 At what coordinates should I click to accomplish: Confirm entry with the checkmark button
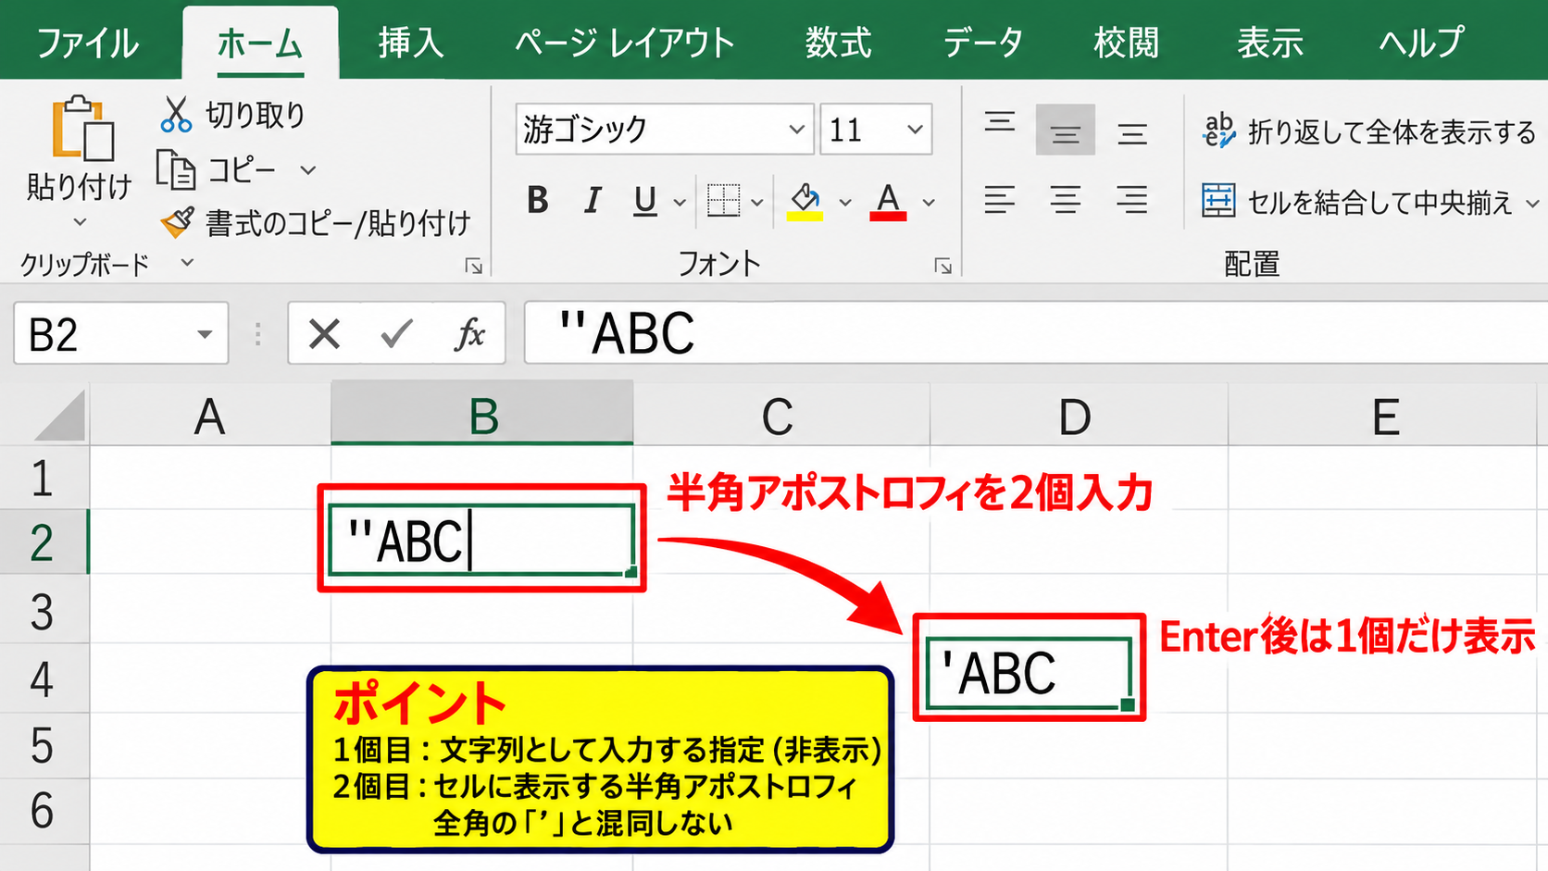point(396,333)
